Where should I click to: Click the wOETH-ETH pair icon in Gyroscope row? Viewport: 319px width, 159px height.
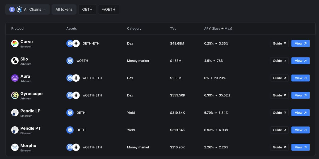(73, 95)
